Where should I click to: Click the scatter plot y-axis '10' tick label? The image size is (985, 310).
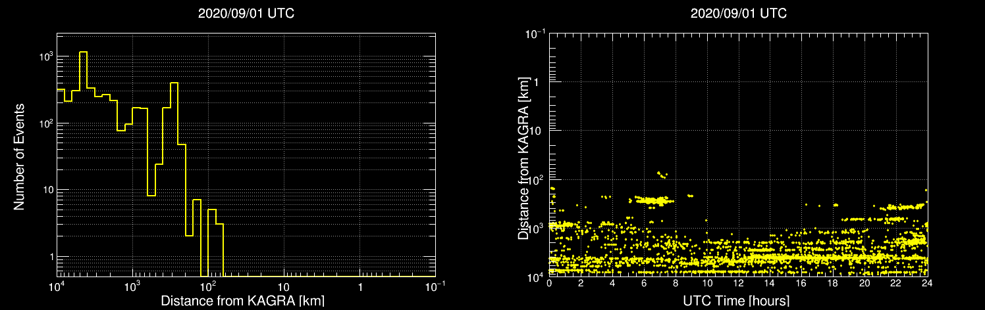537,130
